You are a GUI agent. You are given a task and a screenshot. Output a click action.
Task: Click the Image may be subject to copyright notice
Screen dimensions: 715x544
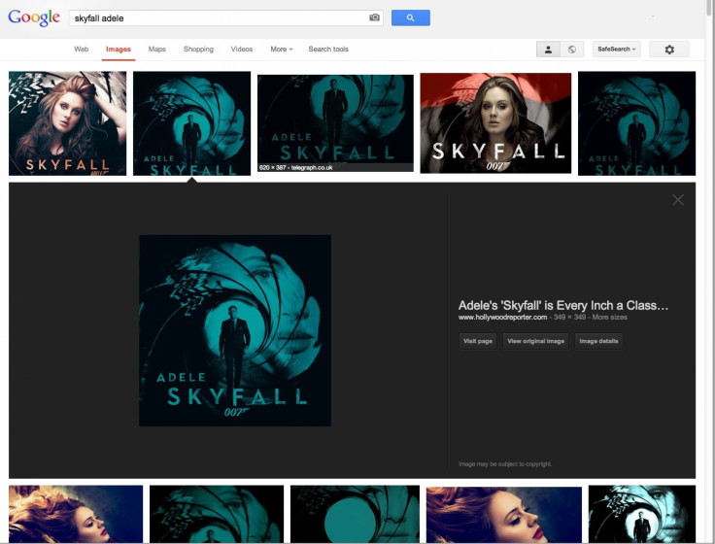505,463
